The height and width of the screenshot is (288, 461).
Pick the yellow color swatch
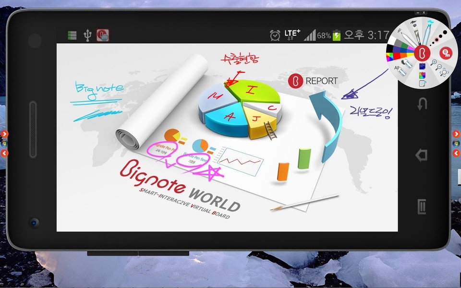(411, 55)
